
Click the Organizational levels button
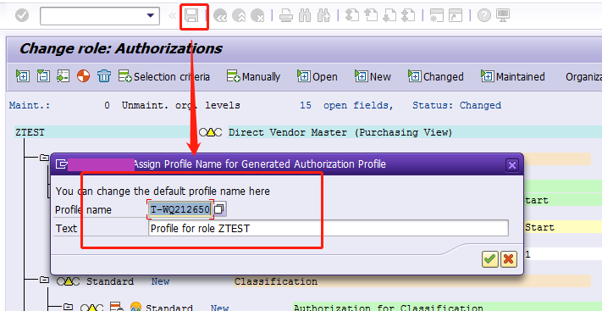[583, 76]
